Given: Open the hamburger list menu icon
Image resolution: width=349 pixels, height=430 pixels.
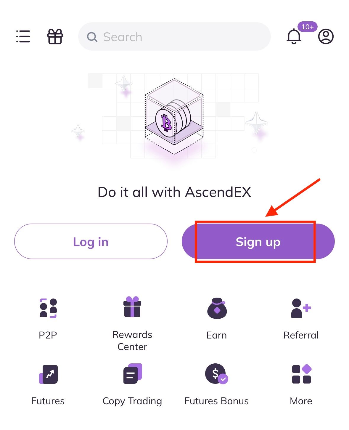Looking at the screenshot, I should (23, 36).
